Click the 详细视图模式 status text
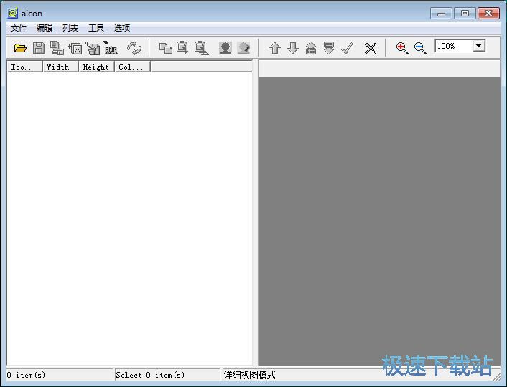This screenshot has width=507, height=387. coord(249,375)
